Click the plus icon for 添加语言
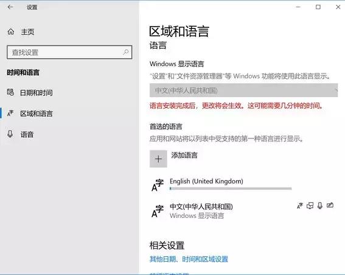345x275 pixels. [158, 158]
